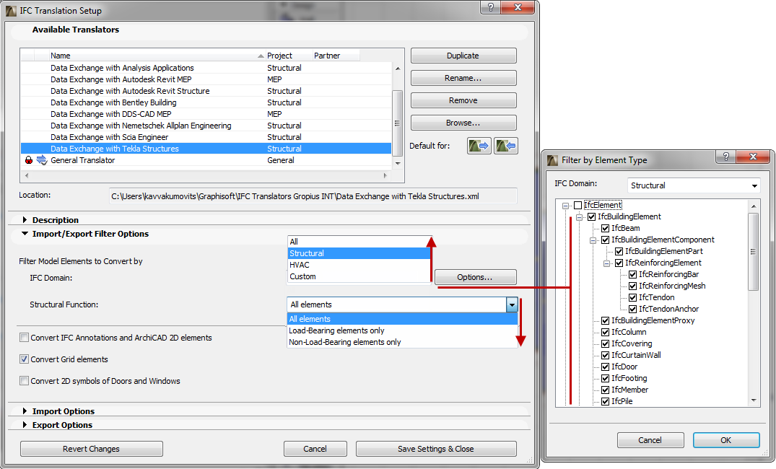Choose Load-Bearing elements only option

pos(402,330)
